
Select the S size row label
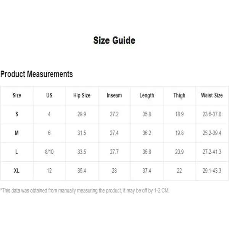pyautogui.click(x=17, y=114)
